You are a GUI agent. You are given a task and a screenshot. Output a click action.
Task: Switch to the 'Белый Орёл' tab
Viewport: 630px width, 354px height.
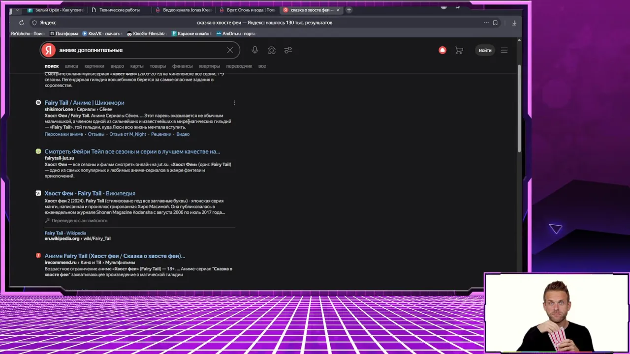[x=56, y=10]
